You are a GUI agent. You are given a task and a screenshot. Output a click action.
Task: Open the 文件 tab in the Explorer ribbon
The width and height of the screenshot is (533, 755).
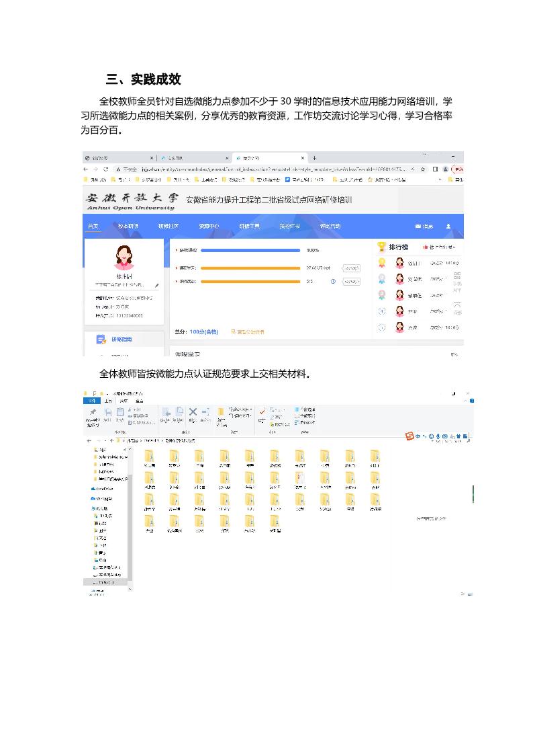point(92,401)
